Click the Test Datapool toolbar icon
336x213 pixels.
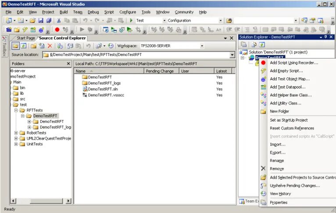(33, 29)
